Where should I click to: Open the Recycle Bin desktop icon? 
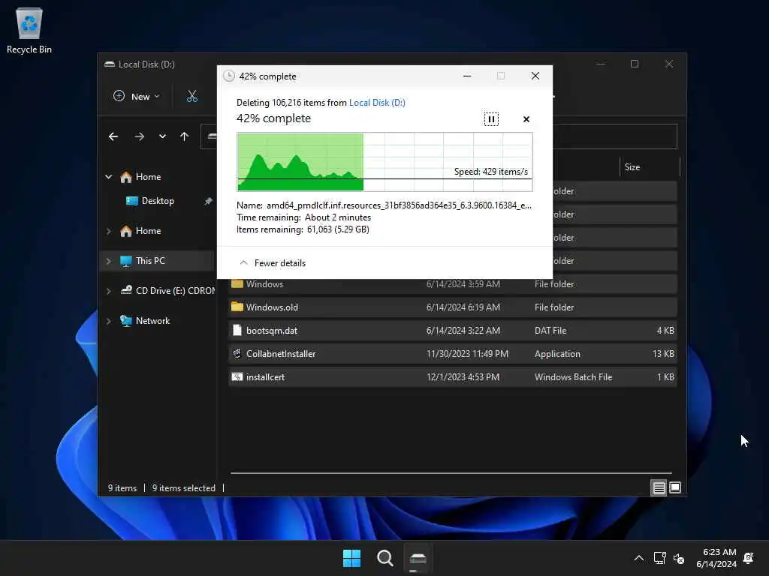[29, 30]
